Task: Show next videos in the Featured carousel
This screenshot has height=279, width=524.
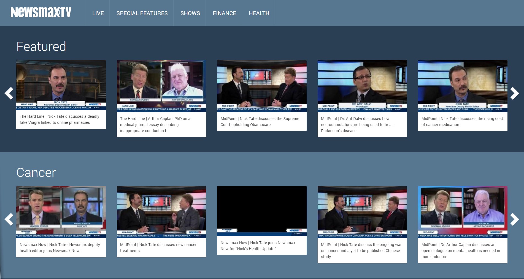Action: coord(515,93)
